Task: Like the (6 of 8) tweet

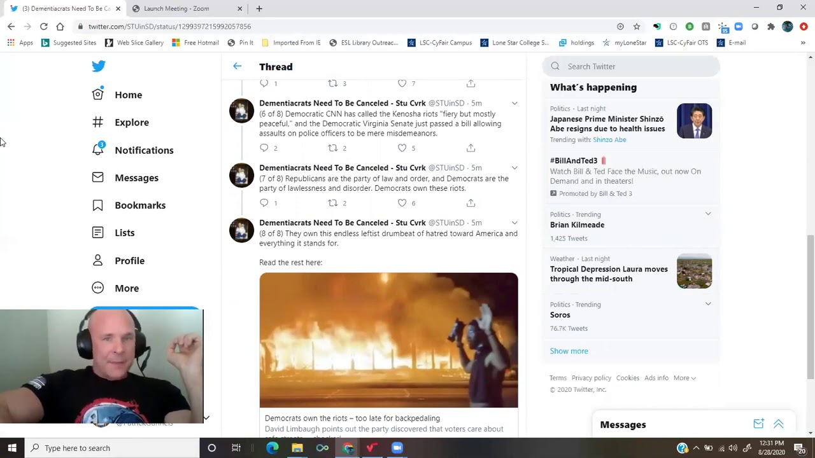Action: (402, 148)
